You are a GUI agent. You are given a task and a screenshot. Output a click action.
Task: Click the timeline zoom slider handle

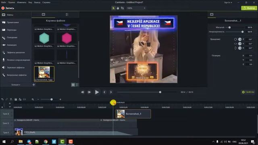pyautogui.click(x=52, y=99)
